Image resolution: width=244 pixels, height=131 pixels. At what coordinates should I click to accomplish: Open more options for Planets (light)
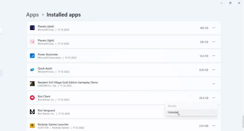coord(213,42)
